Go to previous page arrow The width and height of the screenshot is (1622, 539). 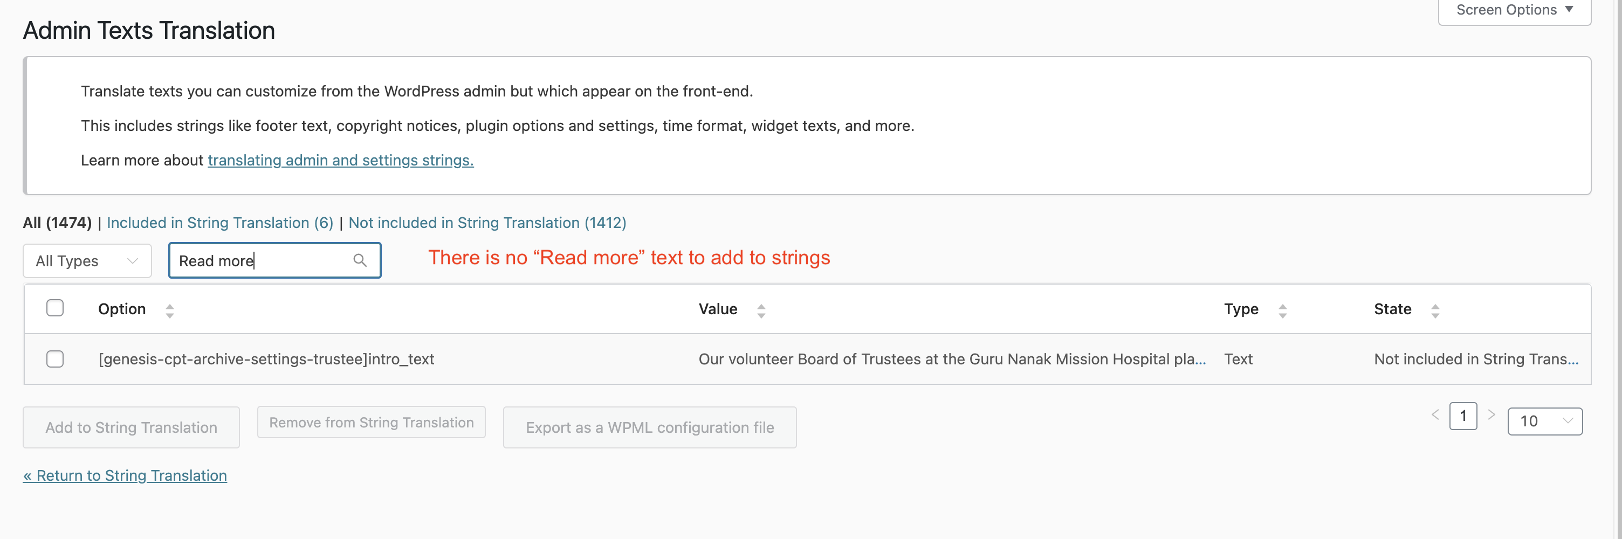[1435, 414]
